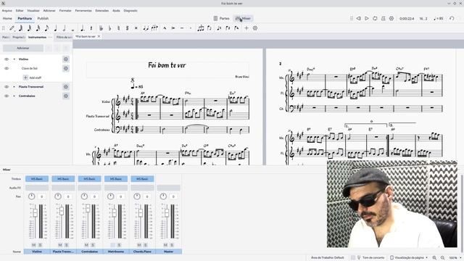Screen dimensions: 464x261
Task: Switch to Publish tab
Action: pyautogui.click(x=43, y=18)
